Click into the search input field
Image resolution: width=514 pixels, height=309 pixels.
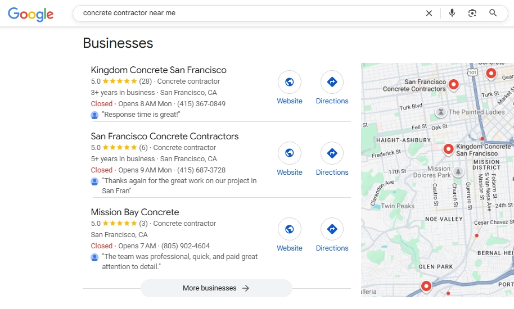[249, 13]
